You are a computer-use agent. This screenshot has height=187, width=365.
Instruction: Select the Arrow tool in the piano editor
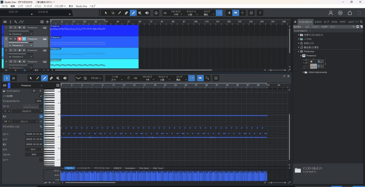click(x=31, y=78)
